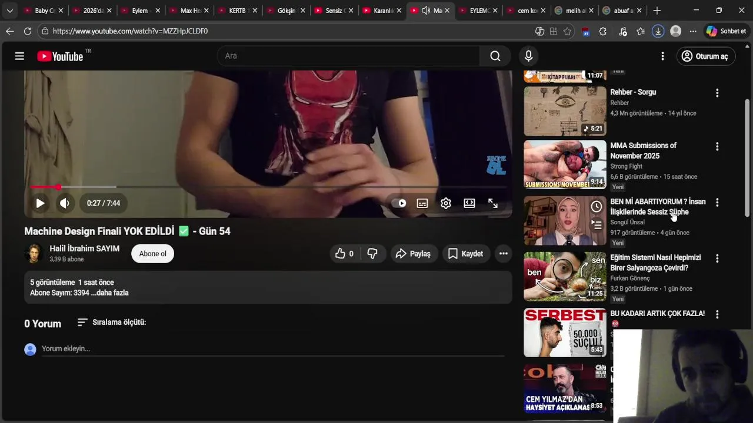The width and height of the screenshot is (753, 423).
Task: Subscribe with the Abone ol button
Action: tap(153, 254)
